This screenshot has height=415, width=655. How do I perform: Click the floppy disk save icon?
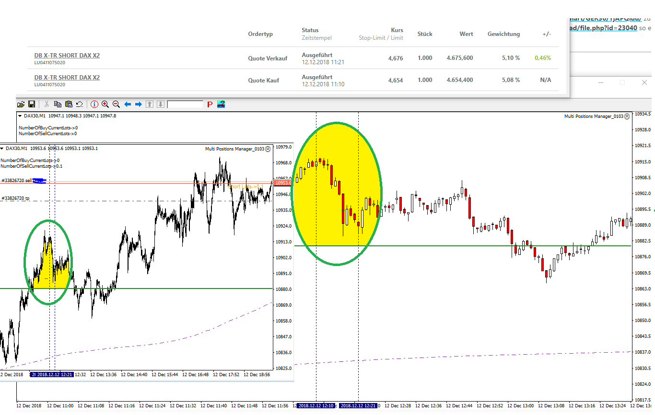(x=32, y=104)
